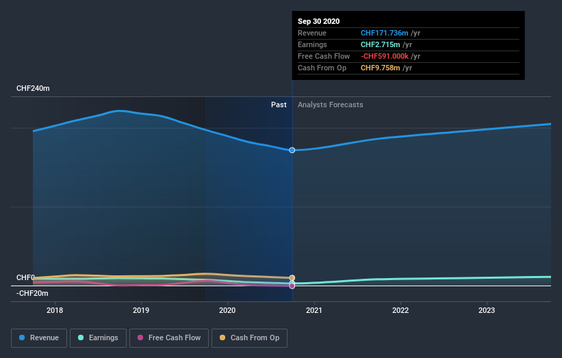
Task: Click the CHF0 y-axis label
Action: [x=25, y=277]
